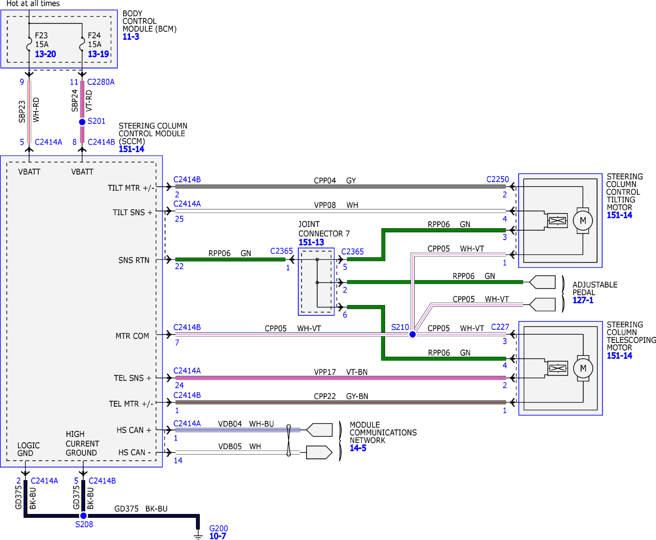Follow fuse F23 link 13-20

coord(46,54)
